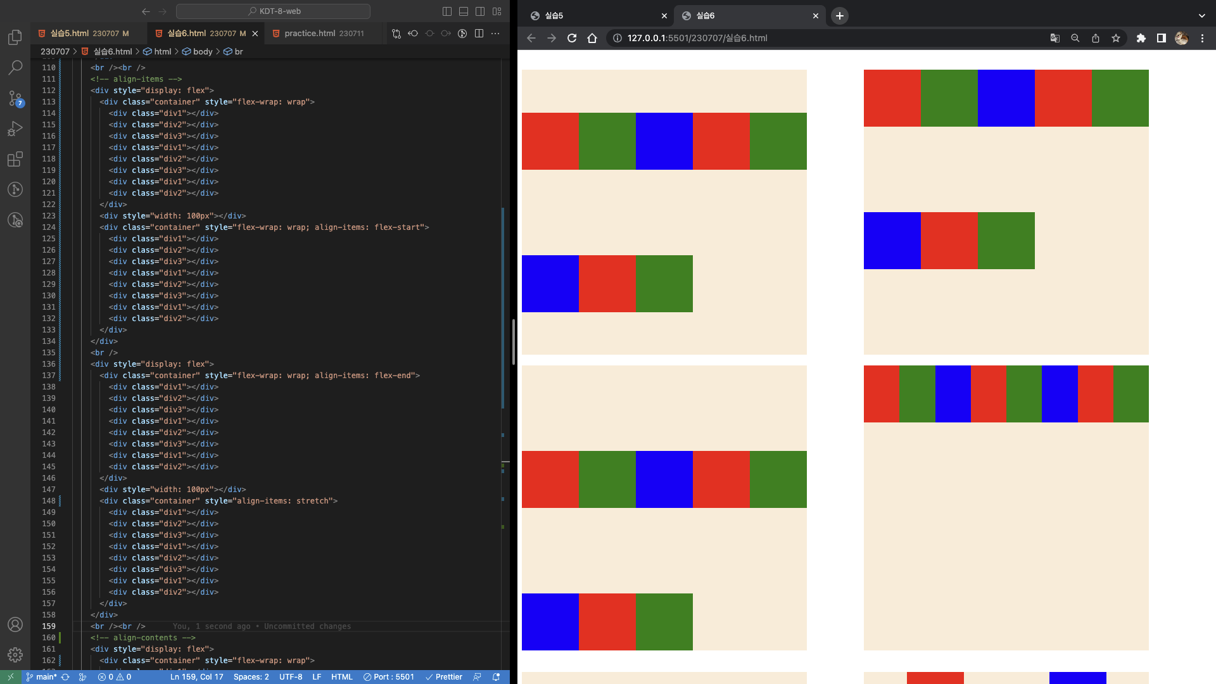
Task: Click the translate page icon
Action: [1055, 38]
